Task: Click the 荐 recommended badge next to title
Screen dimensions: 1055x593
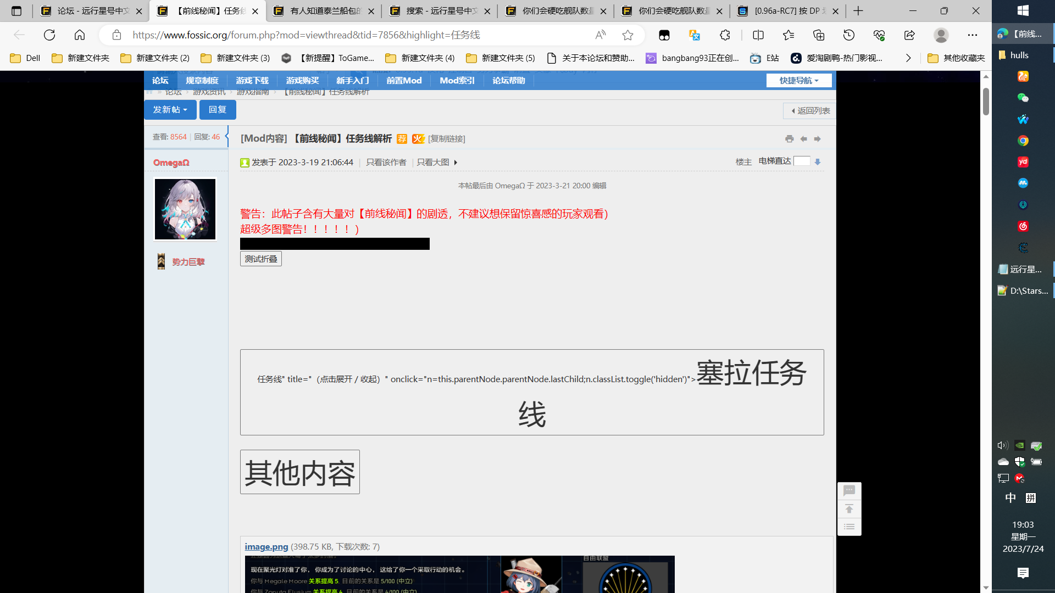Action: click(402, 139)
